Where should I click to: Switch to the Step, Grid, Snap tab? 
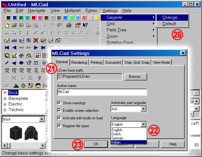[137, 62]
